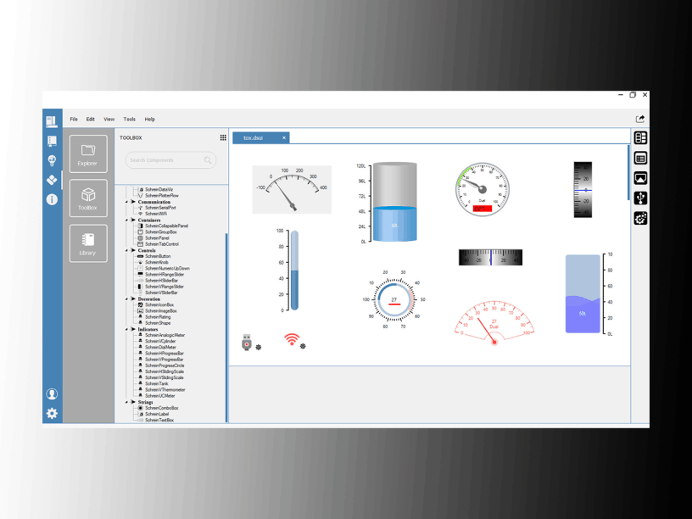Open the Tools menu
Screen dimensions: 692x519
click(129, 120)
